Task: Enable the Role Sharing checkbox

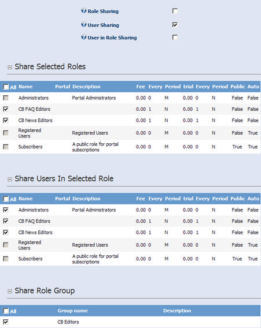Action: coord(175,11)
